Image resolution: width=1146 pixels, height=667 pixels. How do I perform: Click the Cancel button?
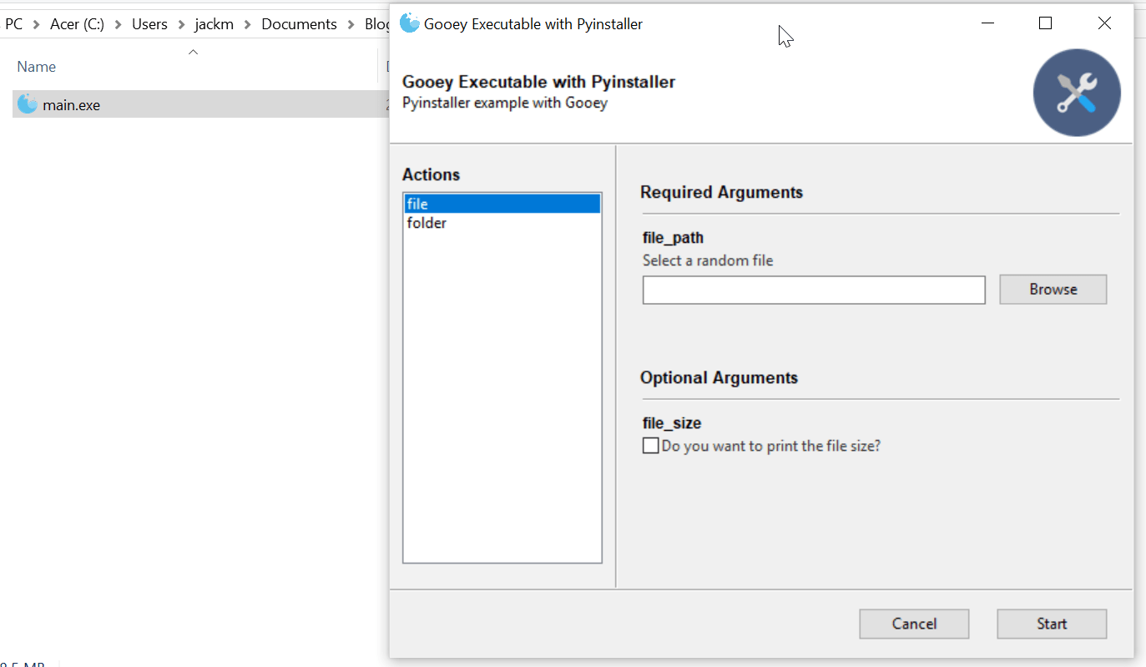point(914,624)
